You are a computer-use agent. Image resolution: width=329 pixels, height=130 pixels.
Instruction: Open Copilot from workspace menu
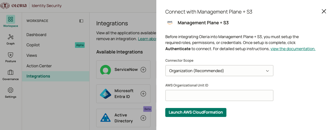point(33,45)
